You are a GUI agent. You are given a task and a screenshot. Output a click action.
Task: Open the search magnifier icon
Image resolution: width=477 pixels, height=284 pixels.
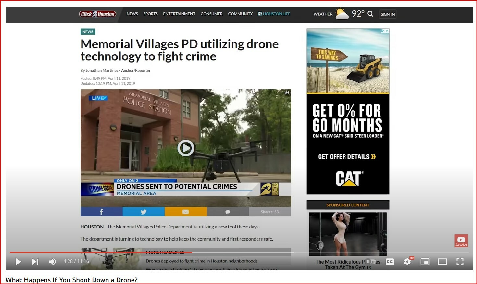tap(370, 14)
